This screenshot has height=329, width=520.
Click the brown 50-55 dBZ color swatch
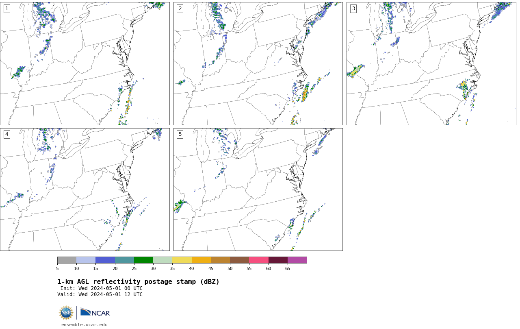point(239,260)
